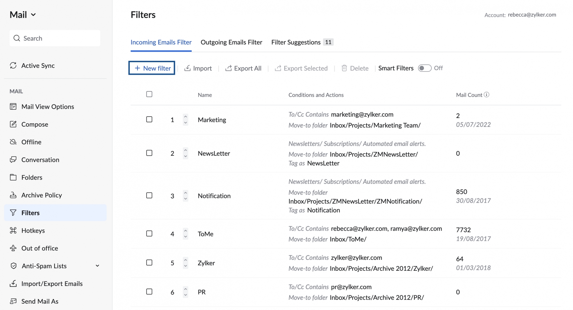
Task: Open Folders section in sidebar
Action: point(32,177)
